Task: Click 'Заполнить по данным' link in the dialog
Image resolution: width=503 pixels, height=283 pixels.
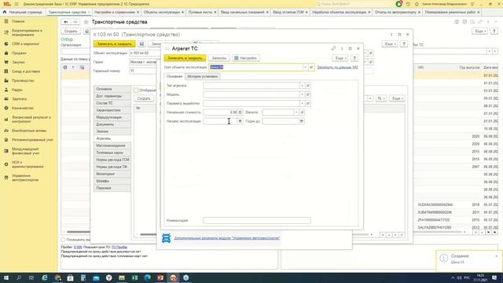Action: pos(337,67)
